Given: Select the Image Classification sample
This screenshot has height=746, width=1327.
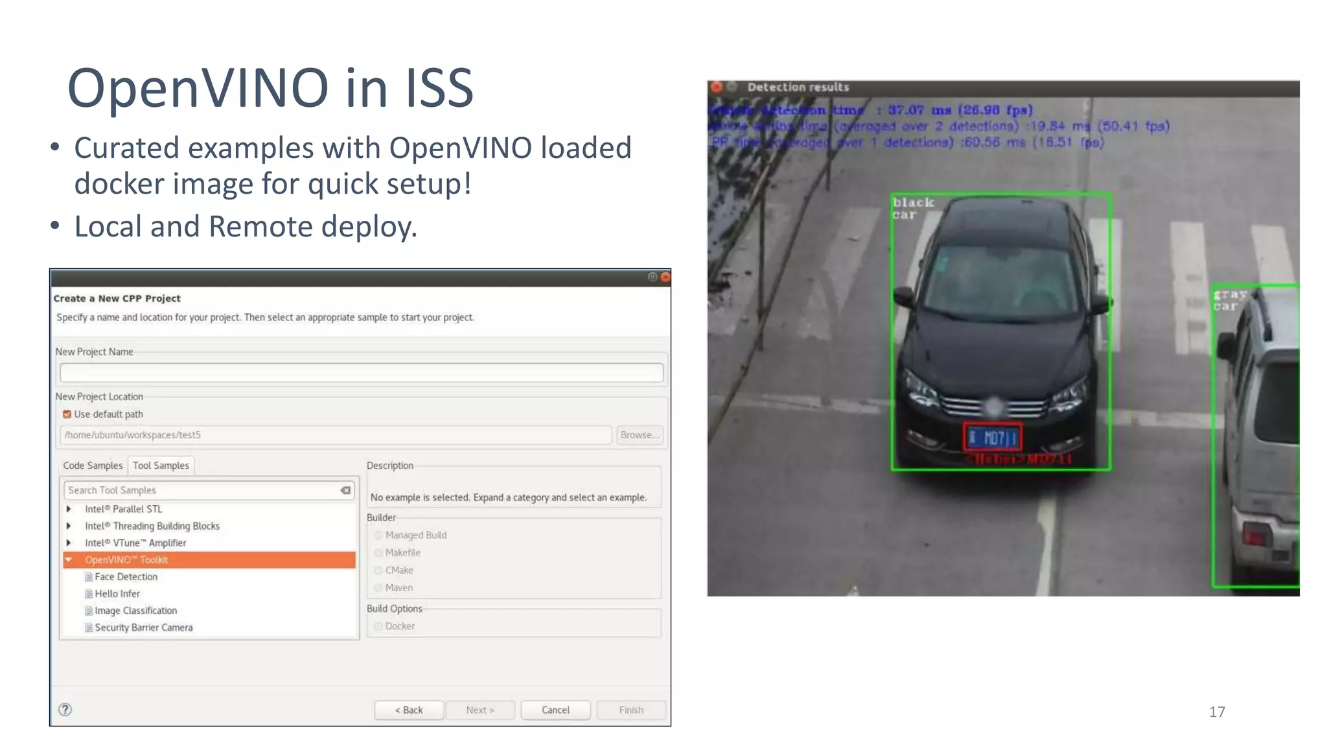Looking at the screenshot, I should (x=135, y=611).
